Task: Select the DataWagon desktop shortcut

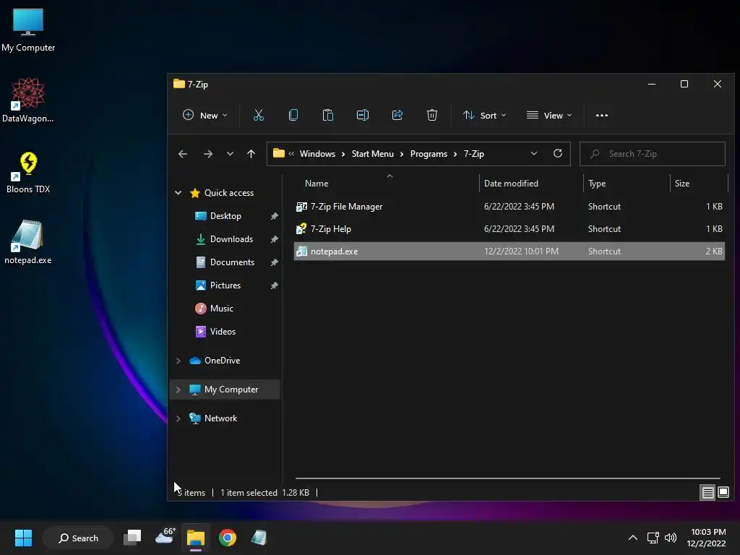Action: [x=28, y=100]
